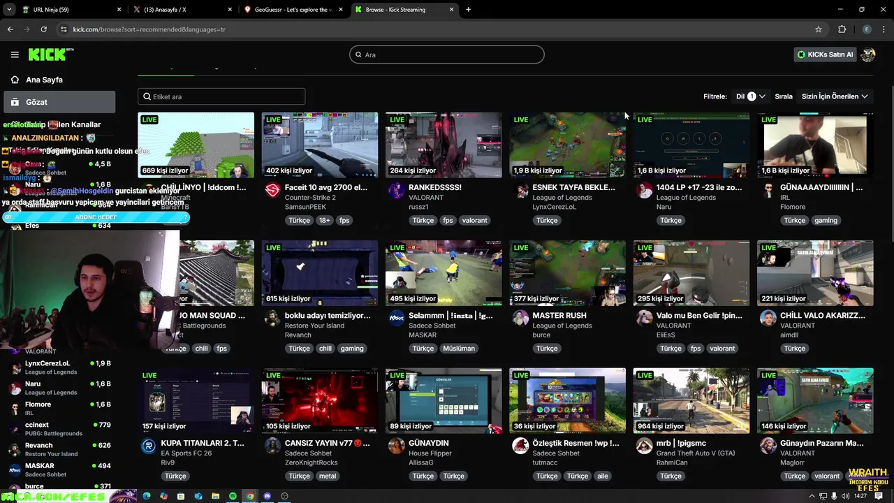Viewport: 894px width, 503px height.
Task: Open Riv9 channel avatar
Action: pyautogui.click(x=148, y=446)
